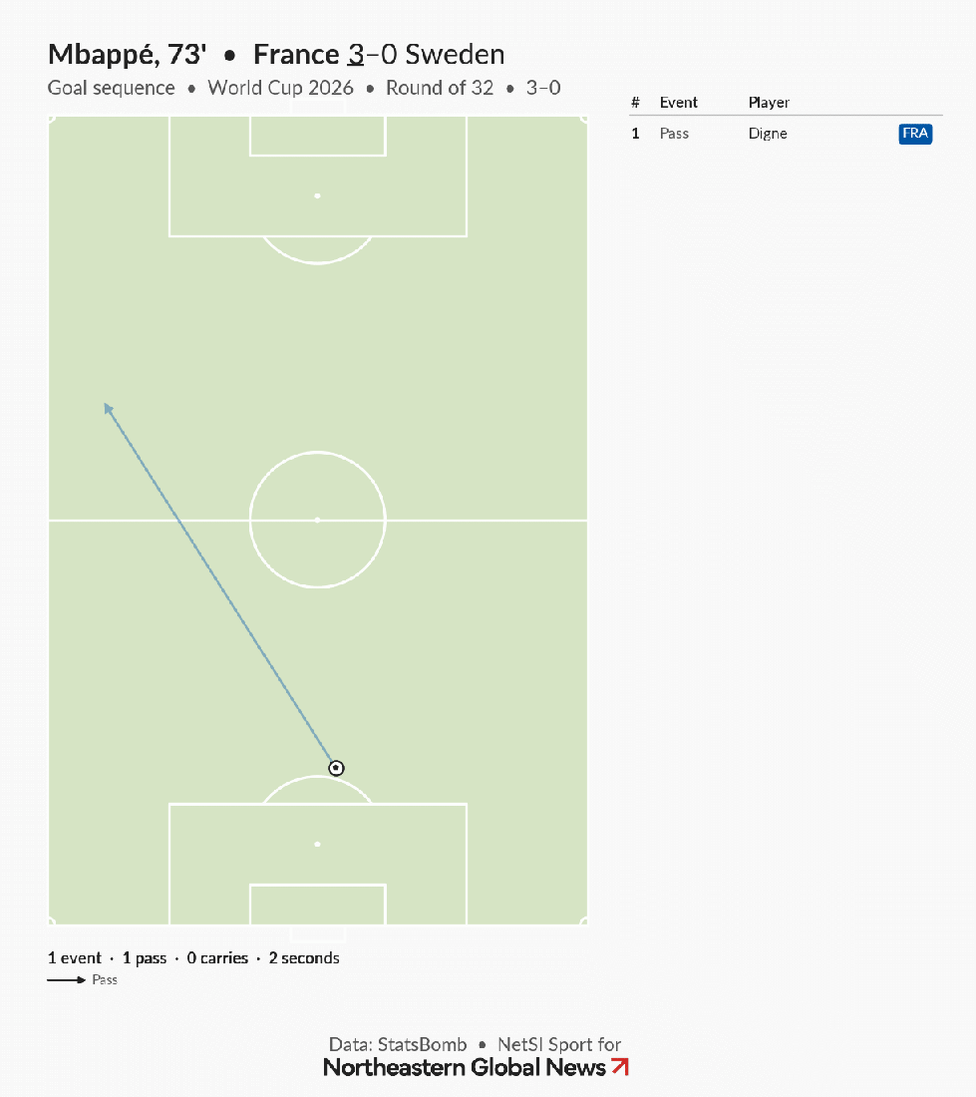Click the center spot on pitch
The width and height of the screenshot is (976, 1097).
coord(317,520)
